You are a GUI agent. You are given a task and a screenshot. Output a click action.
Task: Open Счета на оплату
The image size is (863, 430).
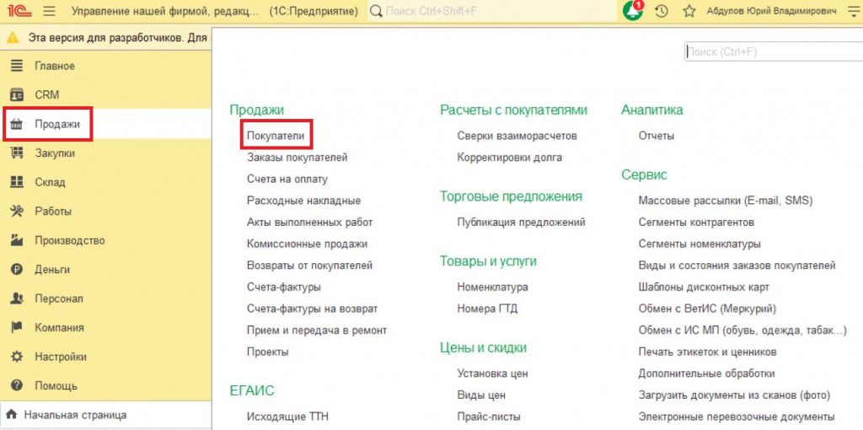point(287,179)
